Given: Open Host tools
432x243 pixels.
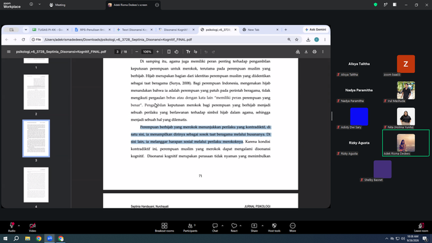Looking at the screenshot, I should pos(274,227).
